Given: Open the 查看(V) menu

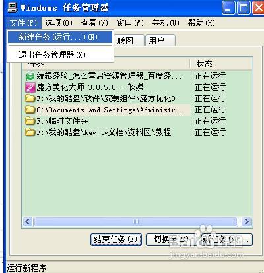Looking at the screenshot, I should coord(94,23).
